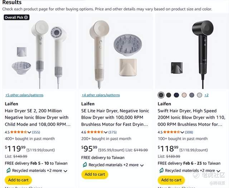229x188 pixels.
Task: Add Hair Dryer SE 2 to cart
Action: point(18,180)
